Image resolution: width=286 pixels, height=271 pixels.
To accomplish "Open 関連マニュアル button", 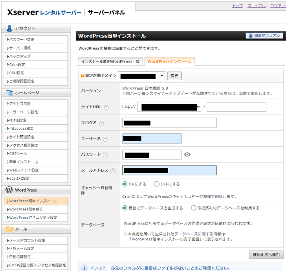I will 264,35.
